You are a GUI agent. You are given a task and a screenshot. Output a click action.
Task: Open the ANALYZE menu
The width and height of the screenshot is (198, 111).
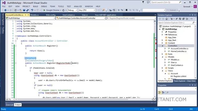pos(78,6)
